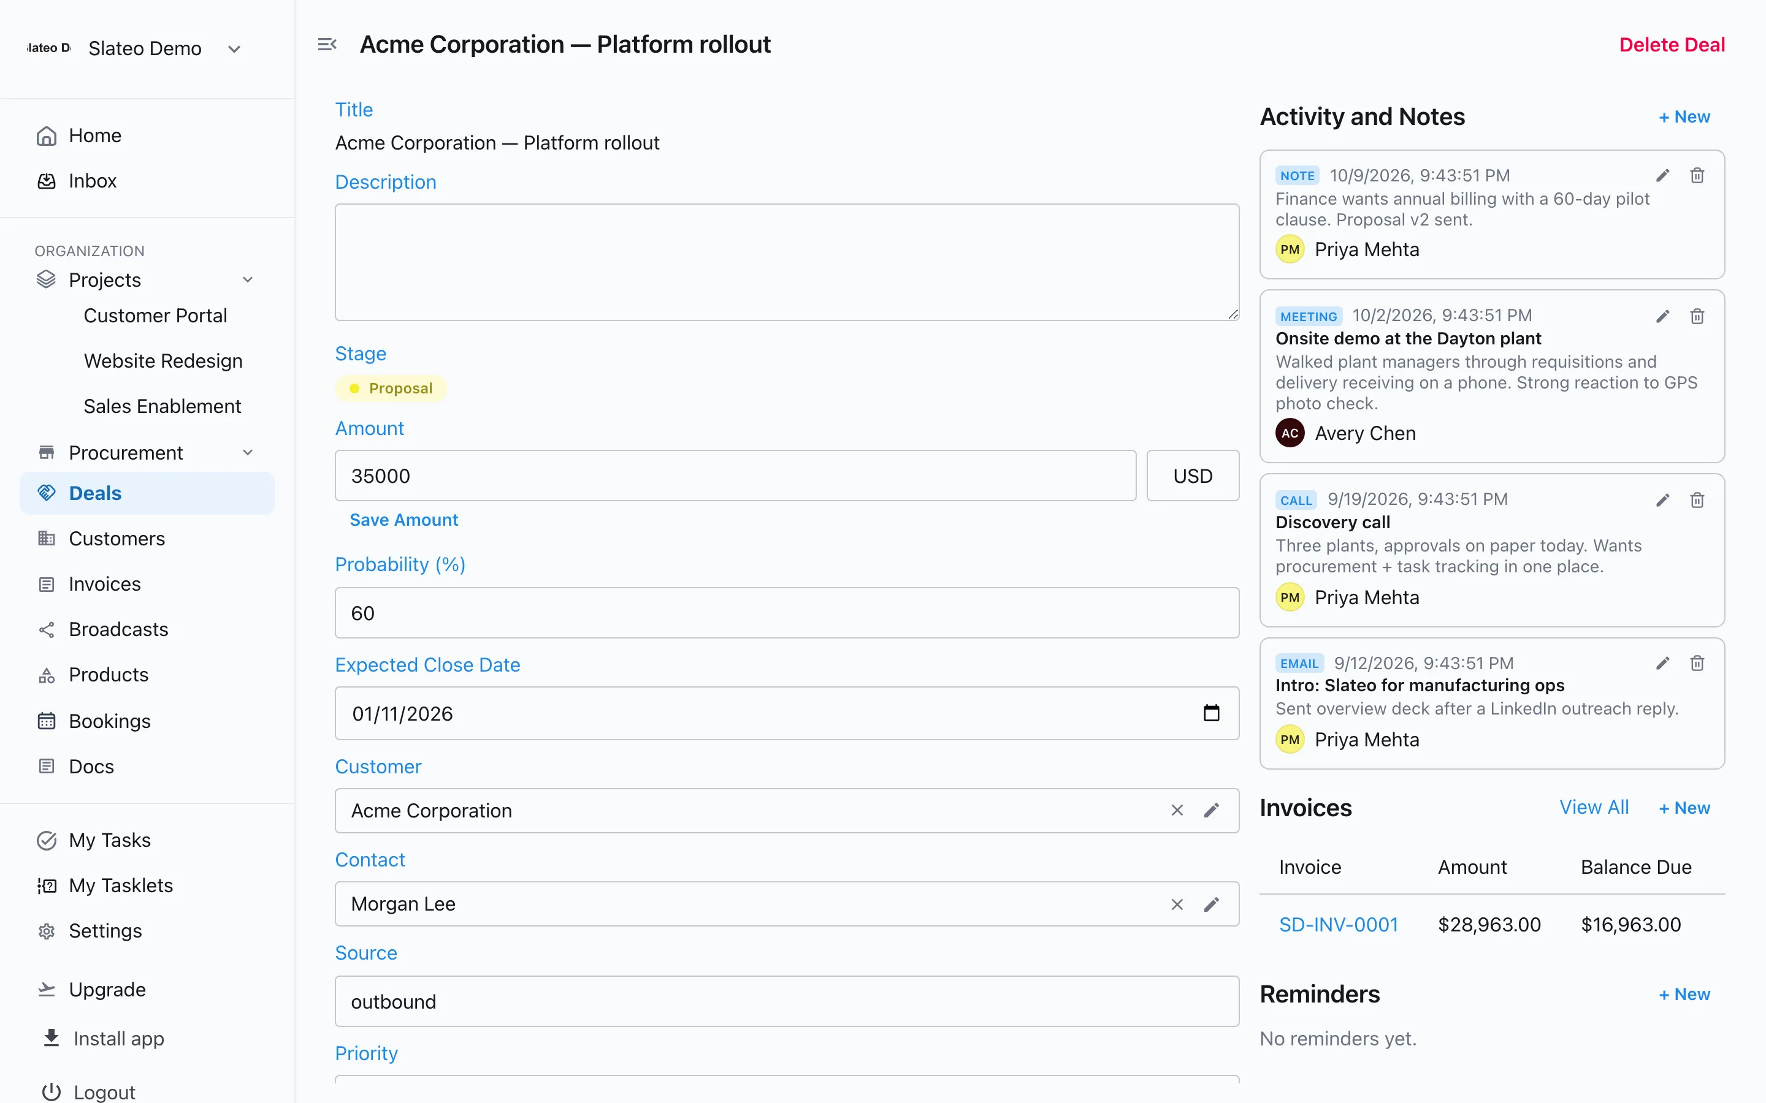Open the Sales Enablement project
Screen dimensions: 1766x1103
click(x=162, y=406)
